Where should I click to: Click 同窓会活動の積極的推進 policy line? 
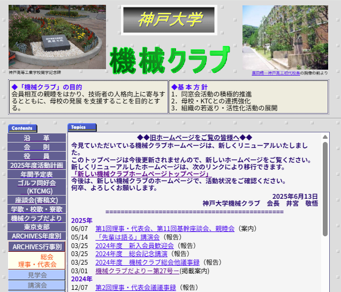point(216,94)
